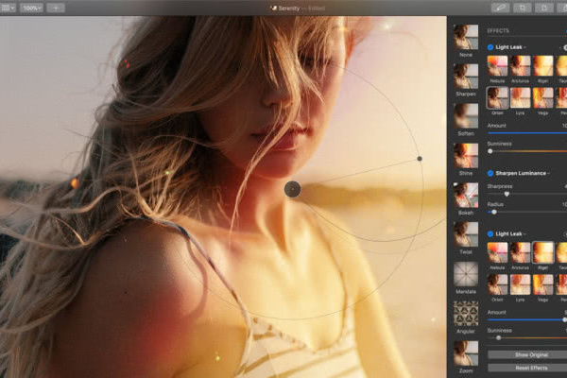
Task: Click the Show Original button
Action: (527, 355)
